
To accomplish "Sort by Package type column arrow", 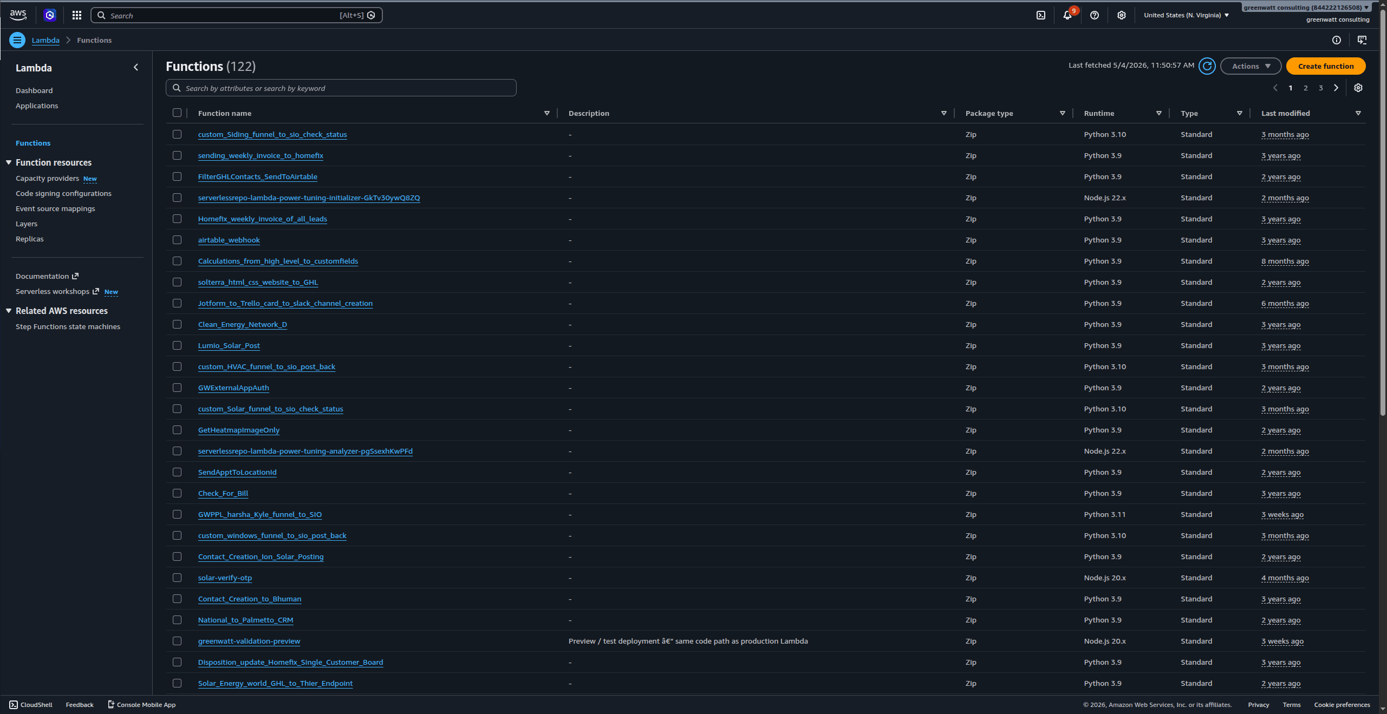I will tap(1063, 113).
